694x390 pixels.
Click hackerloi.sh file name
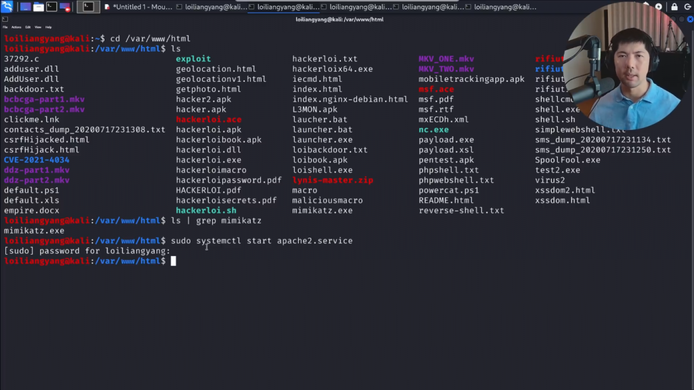206,211
